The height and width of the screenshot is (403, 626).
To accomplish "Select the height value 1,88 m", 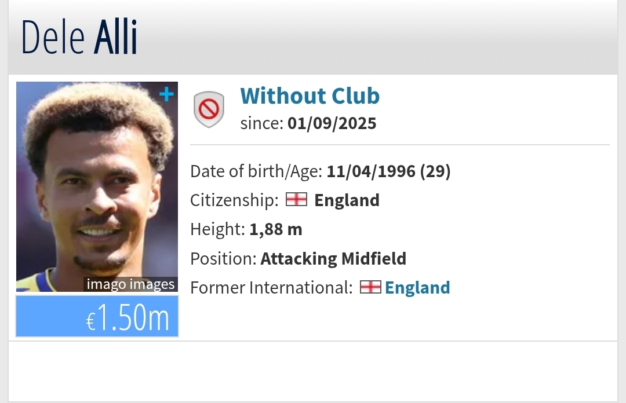I will tap(276, 229).
